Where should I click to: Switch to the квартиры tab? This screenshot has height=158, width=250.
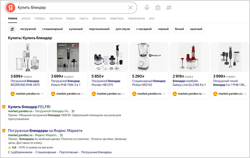coord(117,18)
